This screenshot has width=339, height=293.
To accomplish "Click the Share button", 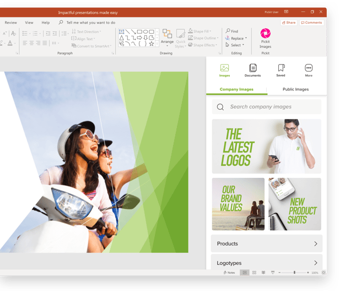I will [x=289, y=23].
